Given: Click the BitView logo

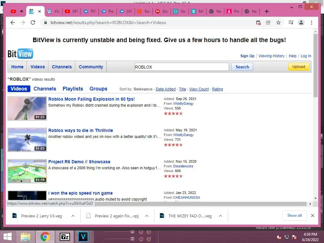Looking at the screenshot, I should (20, 54).
